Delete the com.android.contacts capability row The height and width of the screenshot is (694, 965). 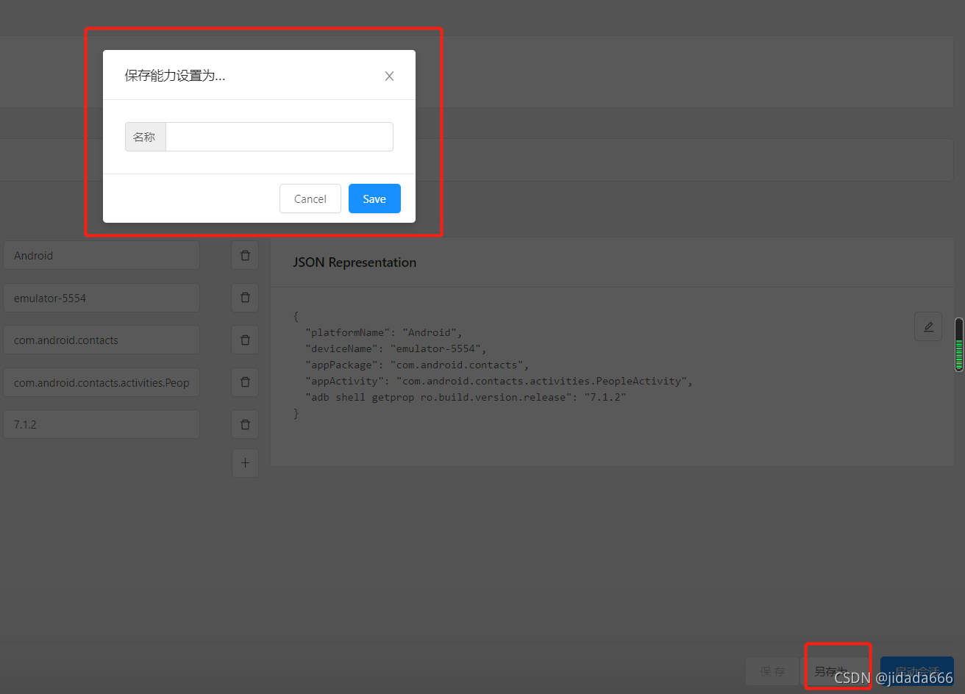pos(245,340)
